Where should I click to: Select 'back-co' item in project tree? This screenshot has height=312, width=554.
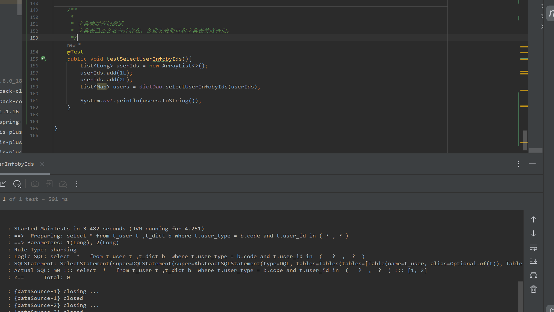tap(11, 102)
